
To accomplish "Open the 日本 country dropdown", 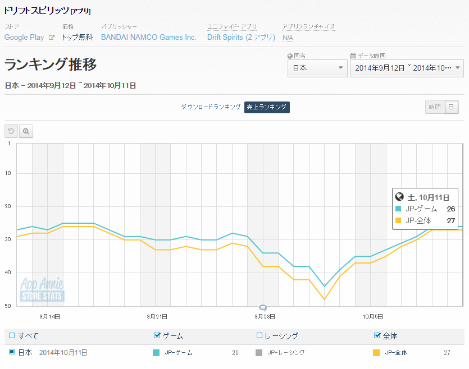I will coord(317,68).
